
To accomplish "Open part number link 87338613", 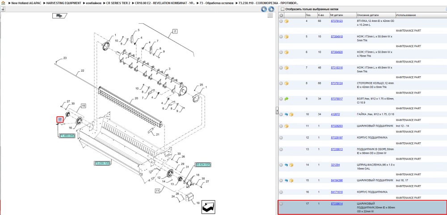I will click(337, 149).
